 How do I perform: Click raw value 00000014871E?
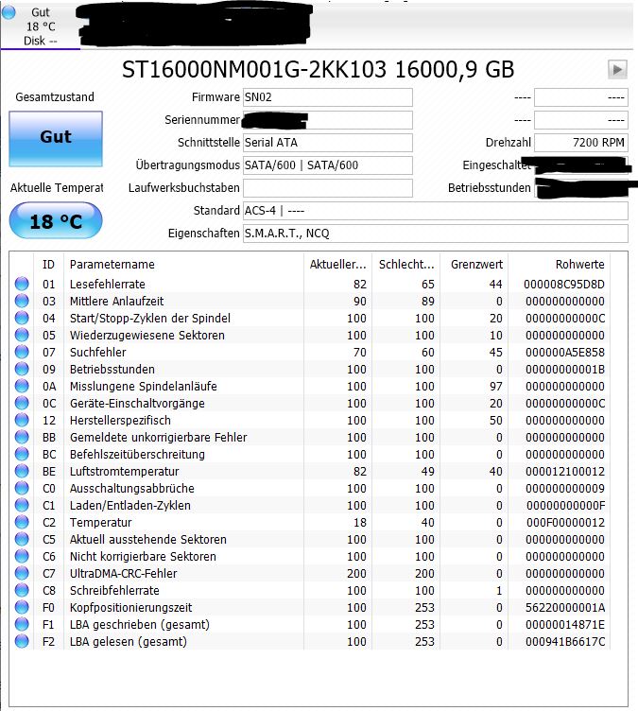click(565, 624)
